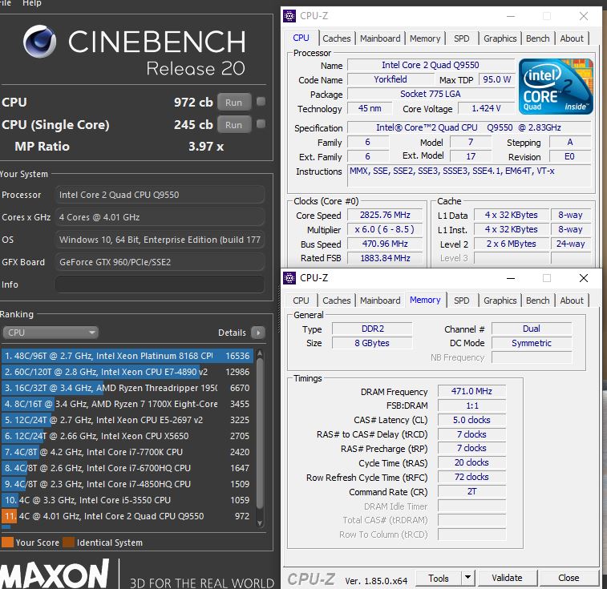Open Bench tab in lower CPU-Z window
This screenshot has height=589, width=607.
[538, 301]
